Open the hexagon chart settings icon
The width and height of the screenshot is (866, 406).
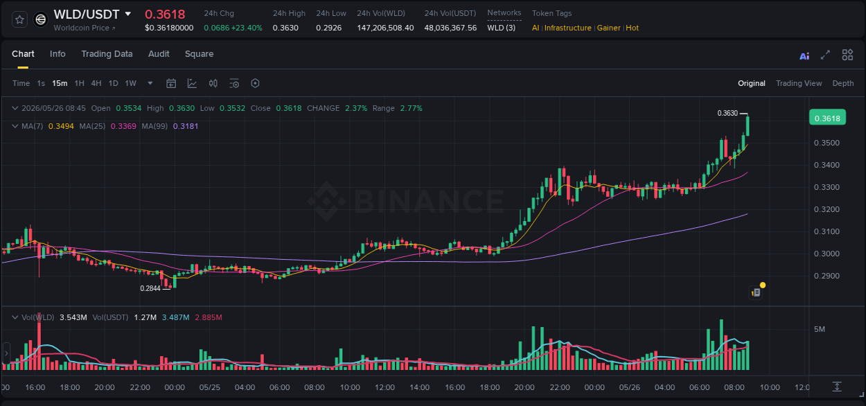pos(255,83)
